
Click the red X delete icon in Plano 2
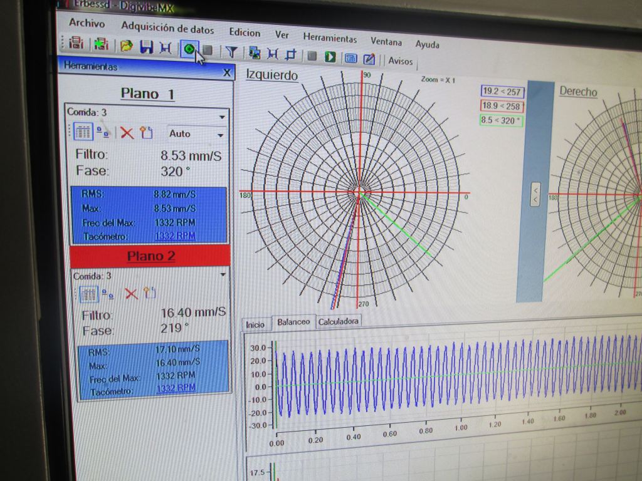131,293
